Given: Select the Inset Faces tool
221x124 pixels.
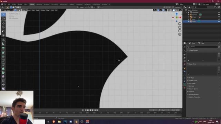Looking at the screenshot, I should (x=3, y=53).
